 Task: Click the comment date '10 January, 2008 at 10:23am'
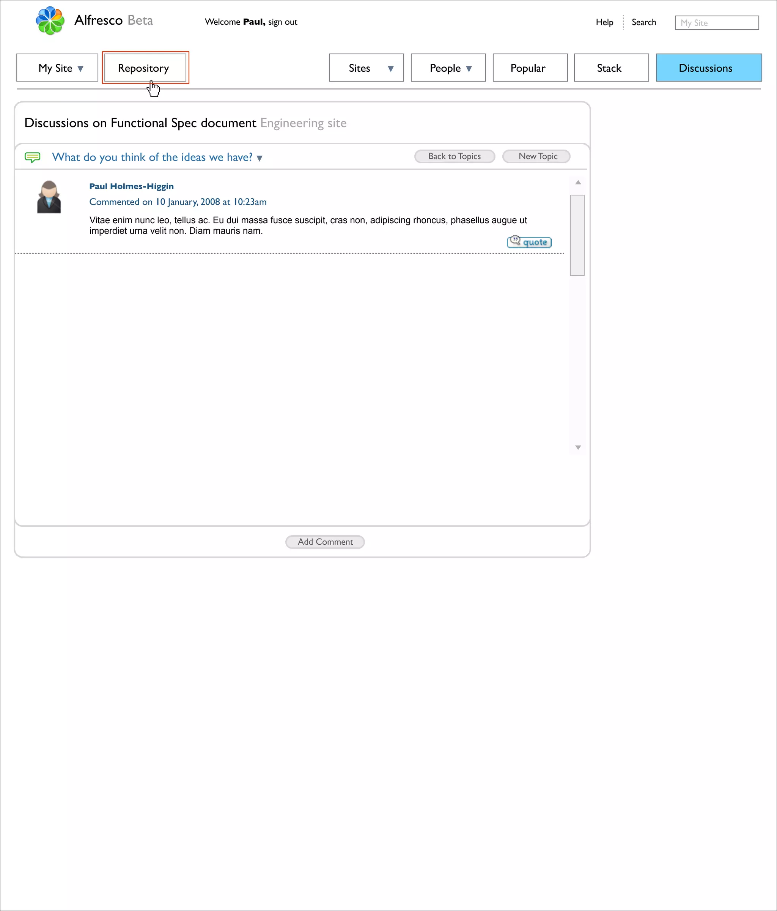pyautogui.click(x=211, y=202)
